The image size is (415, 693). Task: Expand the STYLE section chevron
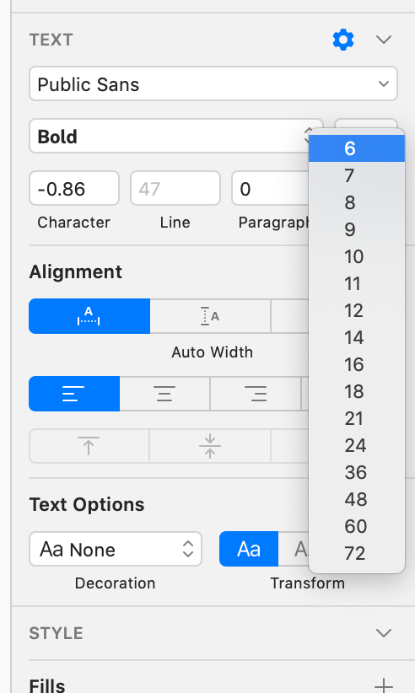(x=384, y=633)
